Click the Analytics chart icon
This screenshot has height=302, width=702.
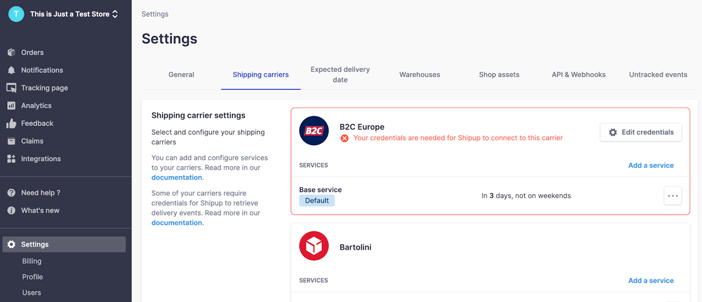point(11,106)
